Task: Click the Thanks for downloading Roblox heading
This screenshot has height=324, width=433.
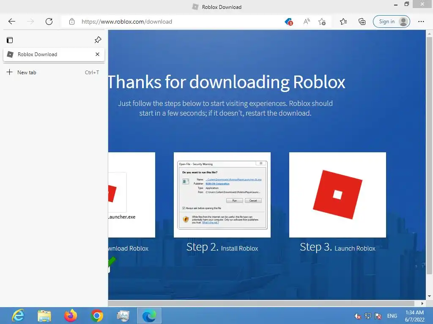Action: (x=227, y=82)
